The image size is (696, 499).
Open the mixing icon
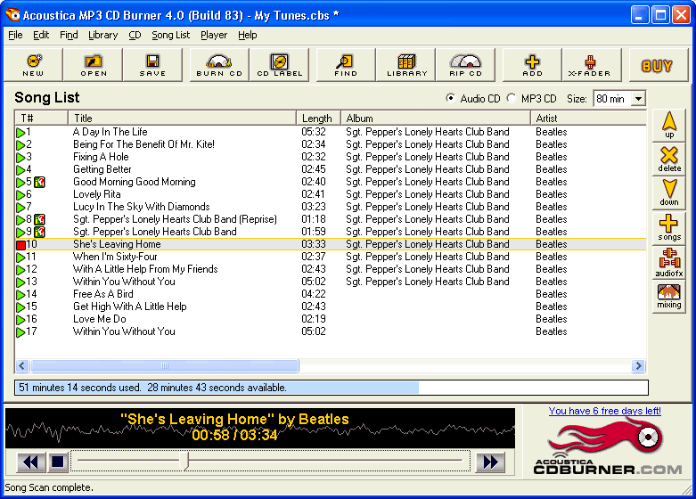tap(669, 297)
